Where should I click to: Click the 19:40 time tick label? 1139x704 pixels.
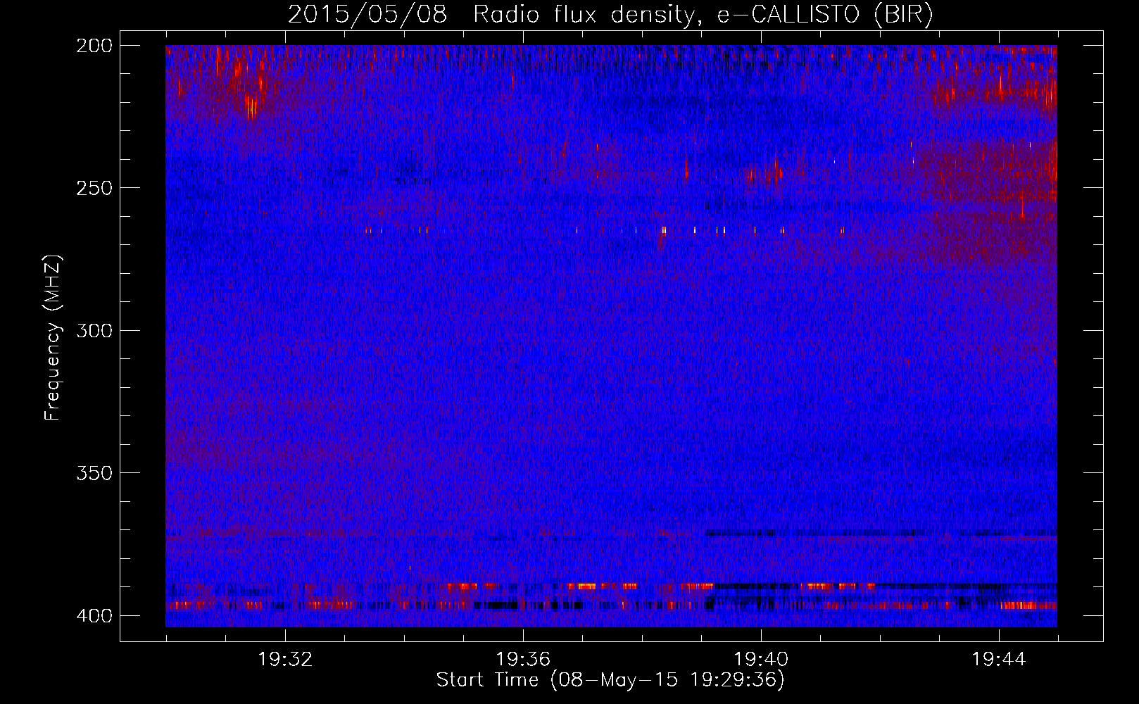coord(761,660)
